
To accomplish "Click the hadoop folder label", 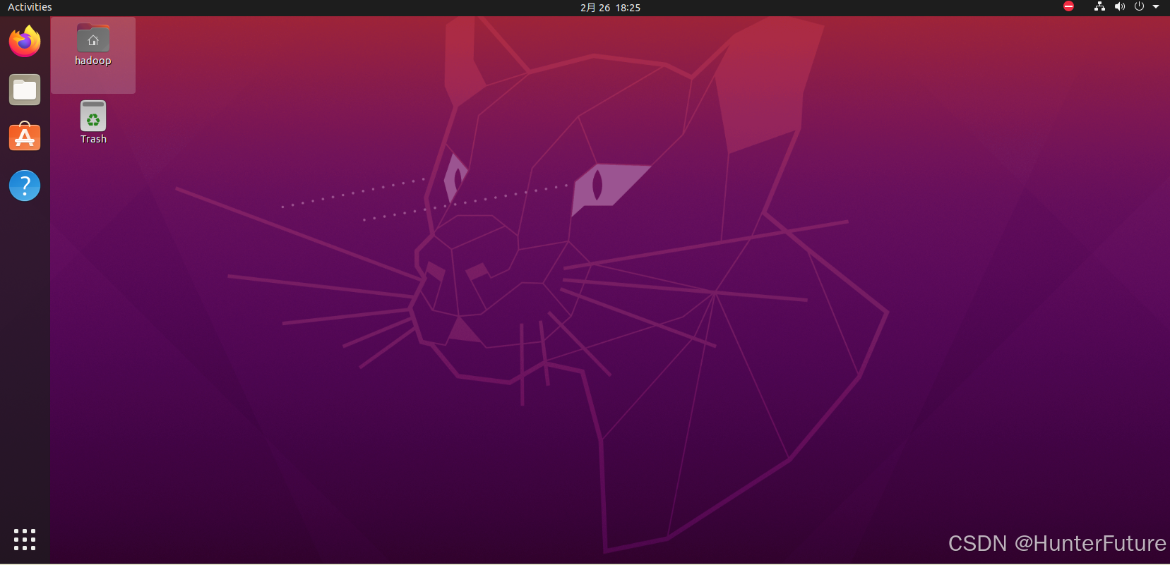I will click(93, 61).
